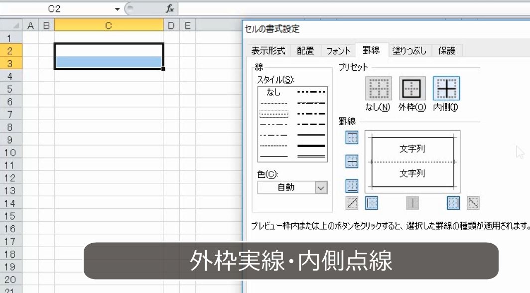Select column E header

(188, 25)
